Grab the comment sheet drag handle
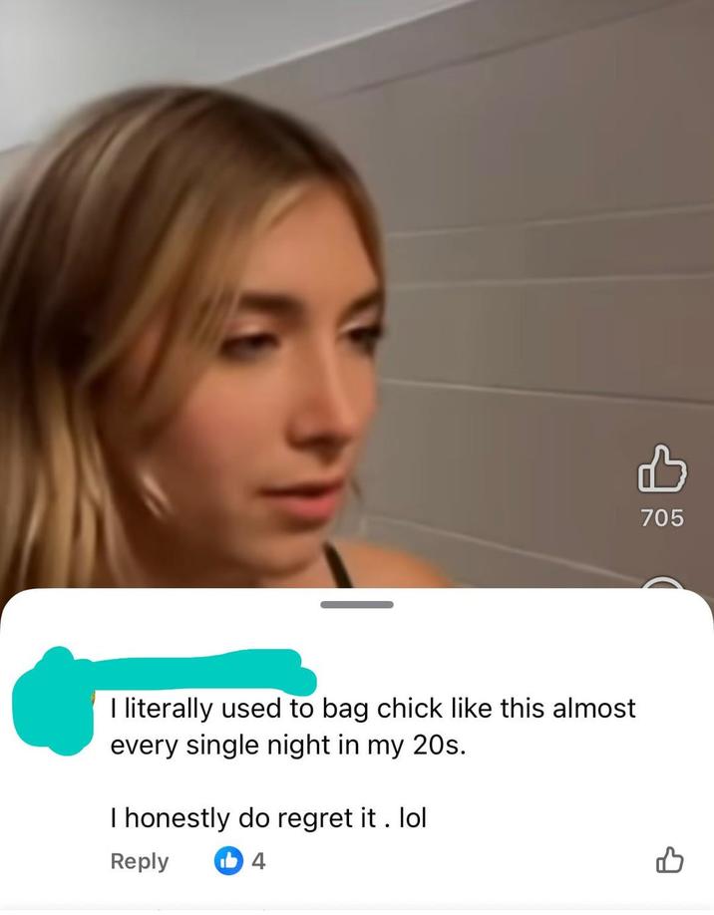This screenshot has height=915, width=714. pyautogui.click(x=357, y=605)
